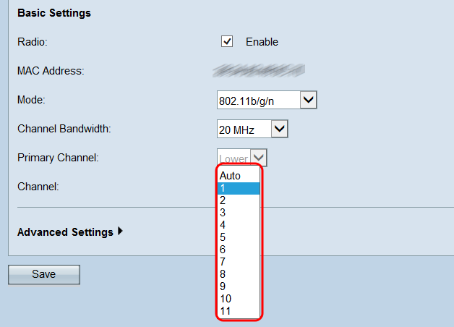The image size is (454, 327).
Task: Choose channel 2 from the list
Action: (239, 200)
